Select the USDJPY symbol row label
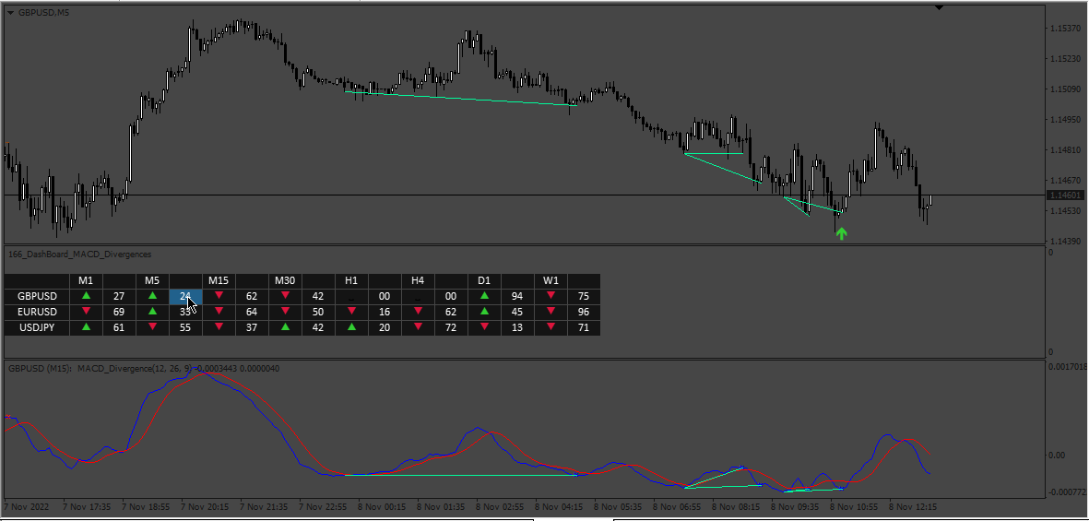Viewport: 1089px width, 521px height. point(37,328)
